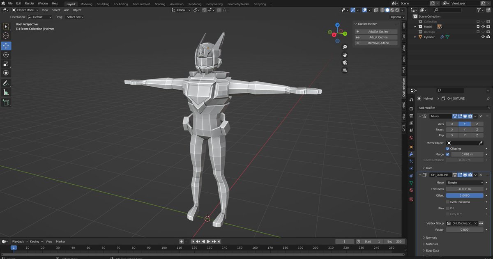Open the Object properties orange square tab

tap(411, 147)
